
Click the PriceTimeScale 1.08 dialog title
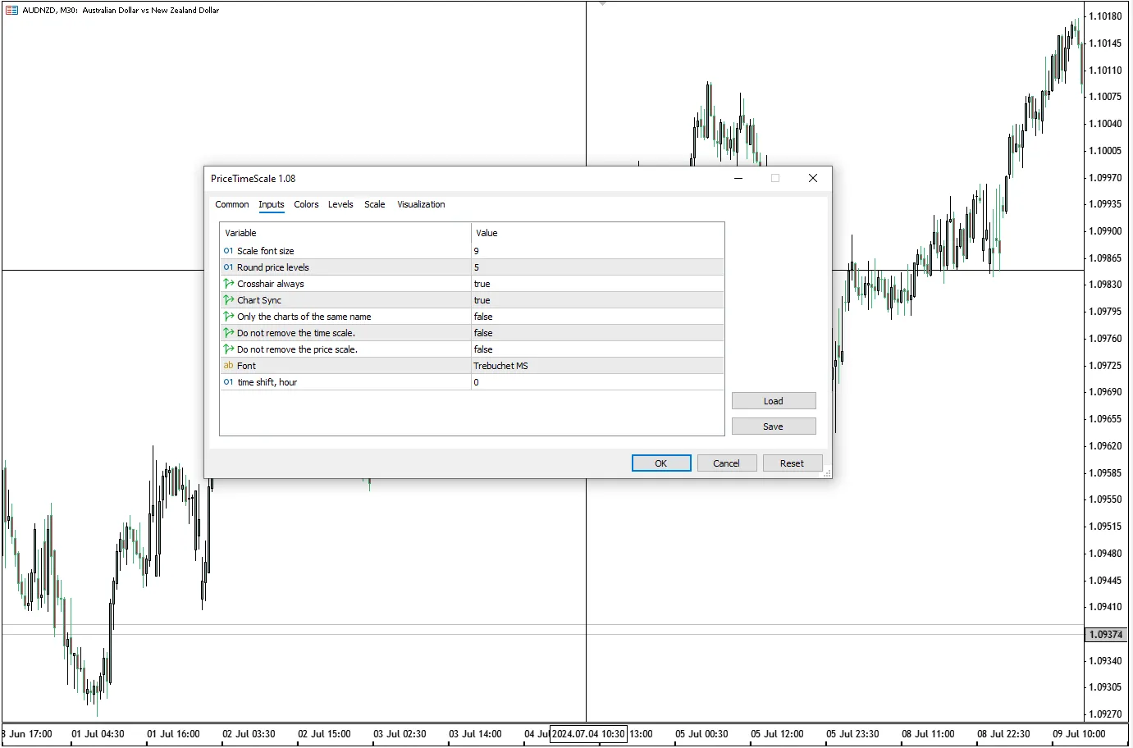(x=254, y=179)
